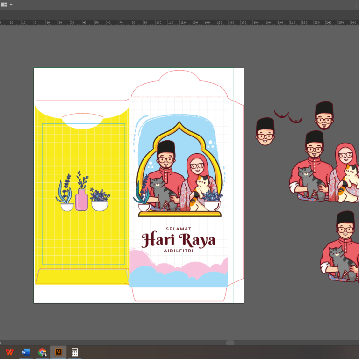The height and width of the screenshot is (359, 359).
Task: Open Adobe Illustrator from the taskbar
Action: tap(58, 352)
